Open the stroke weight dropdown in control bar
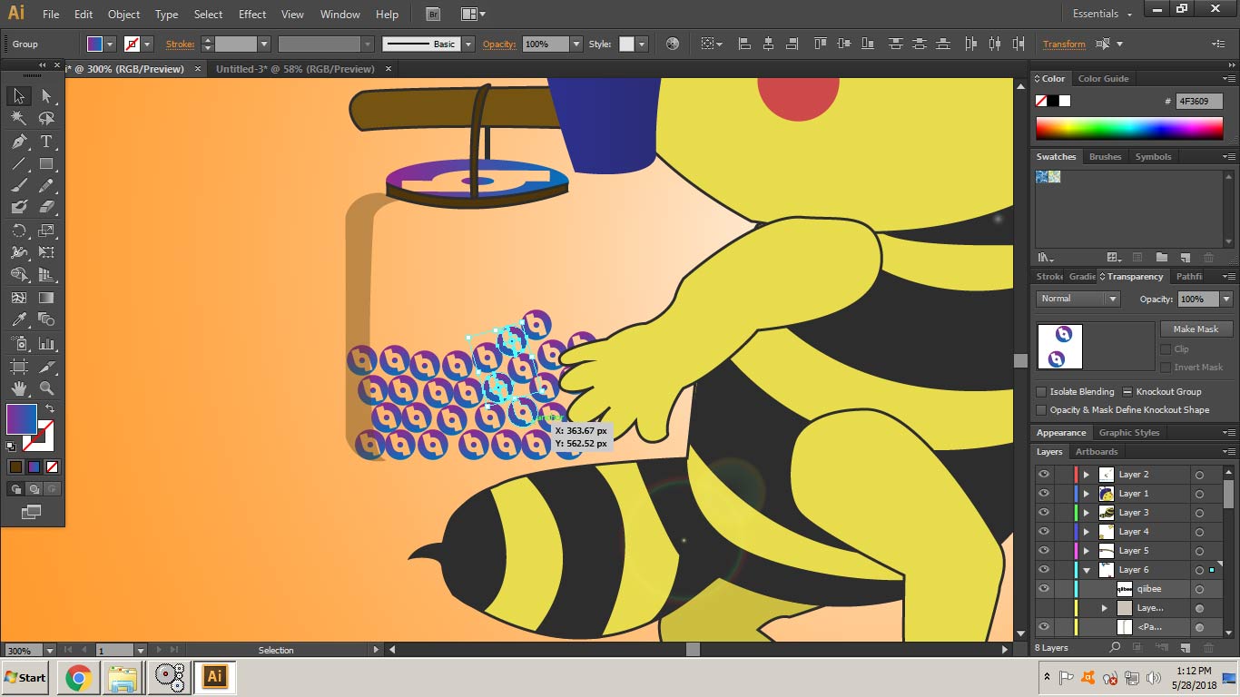Screen dimensions: 1240x697 [x=264, y=44]
